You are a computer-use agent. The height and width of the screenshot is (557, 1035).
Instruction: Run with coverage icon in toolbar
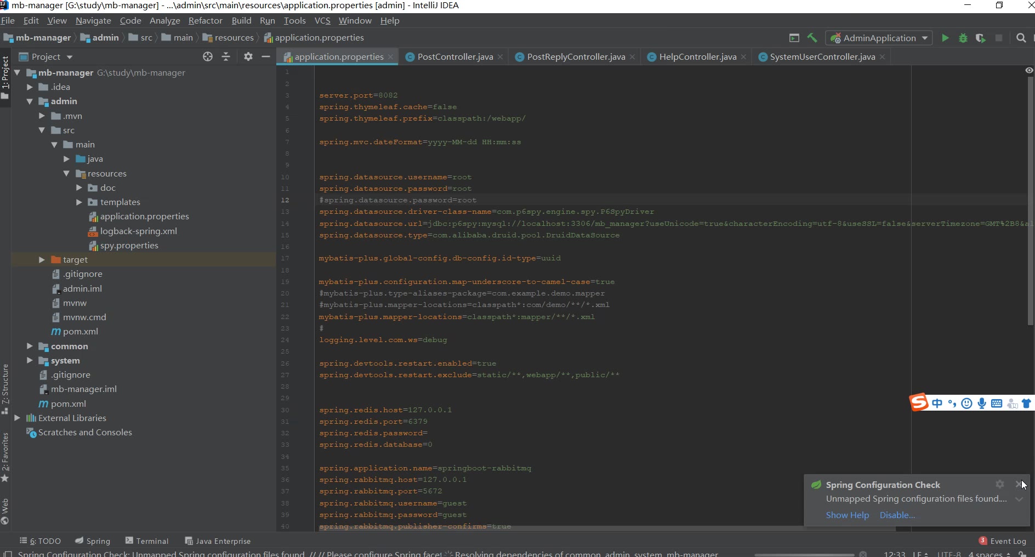[x=980, y=38]
